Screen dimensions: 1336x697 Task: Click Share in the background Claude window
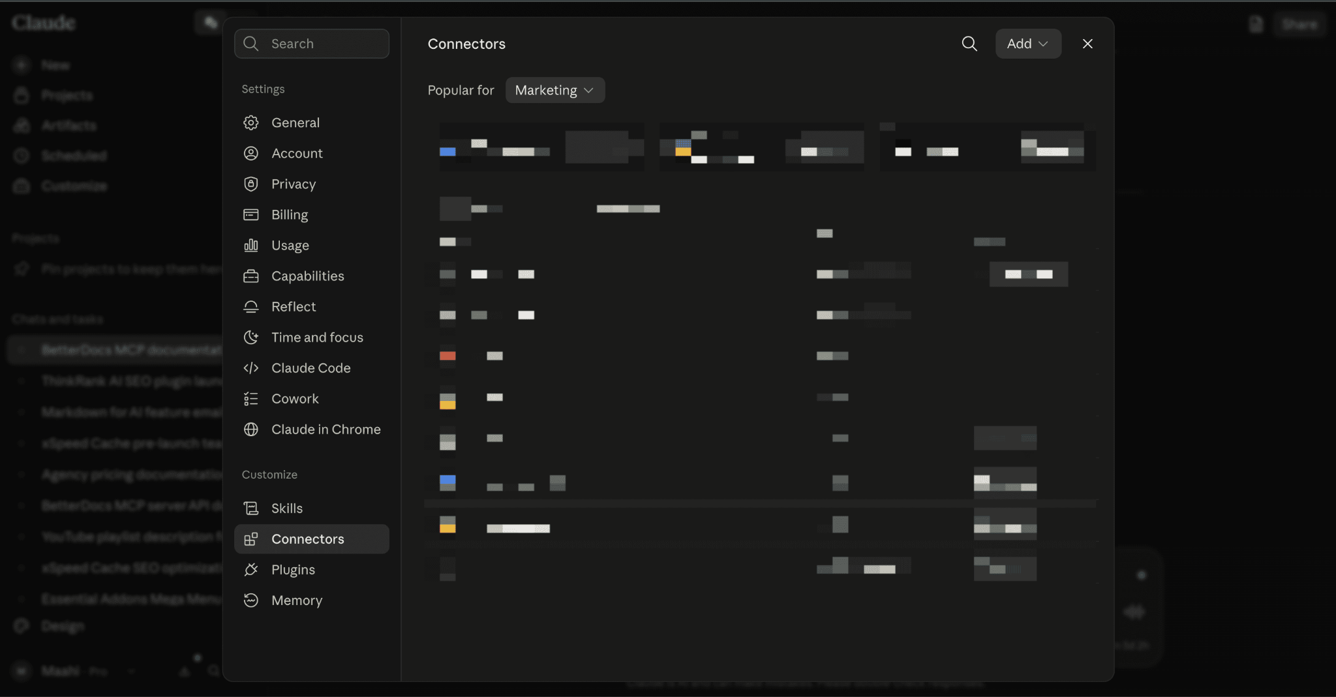pos(1299,25)
